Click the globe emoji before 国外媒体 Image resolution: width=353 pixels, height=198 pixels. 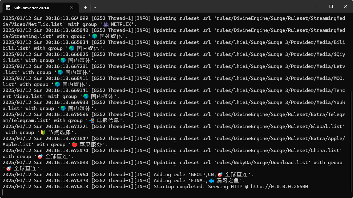pos(95,36)
